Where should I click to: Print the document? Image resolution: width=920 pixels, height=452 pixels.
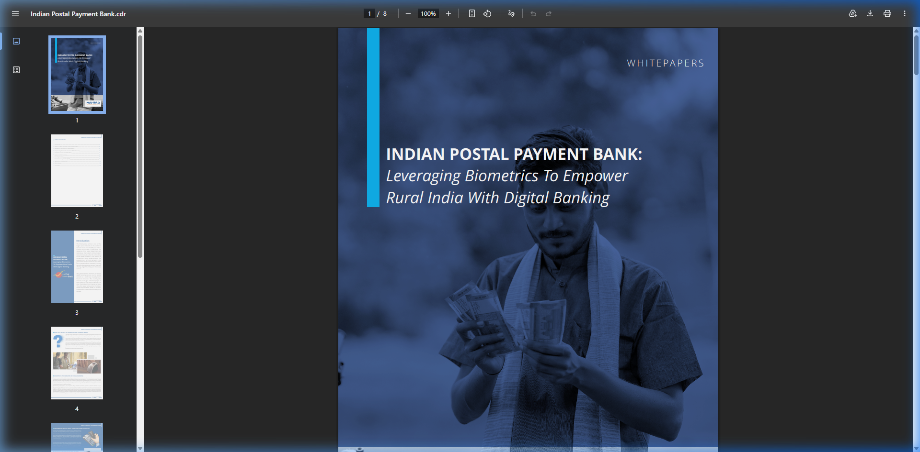click(887, 13)
